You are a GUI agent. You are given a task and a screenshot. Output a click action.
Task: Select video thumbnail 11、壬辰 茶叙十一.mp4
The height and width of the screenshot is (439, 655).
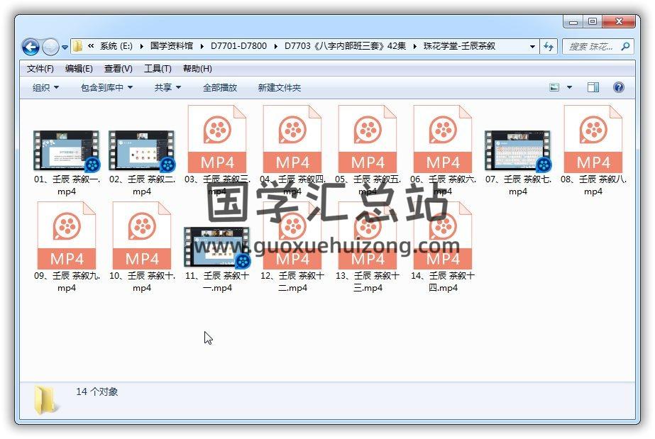point(217,247)
